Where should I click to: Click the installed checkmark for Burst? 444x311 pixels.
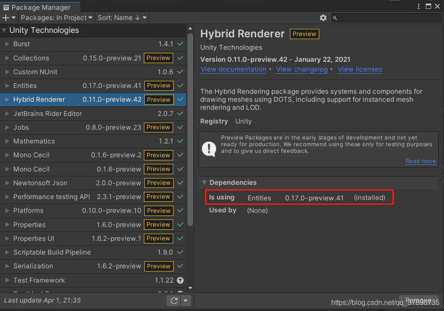[x=180, y=44]
